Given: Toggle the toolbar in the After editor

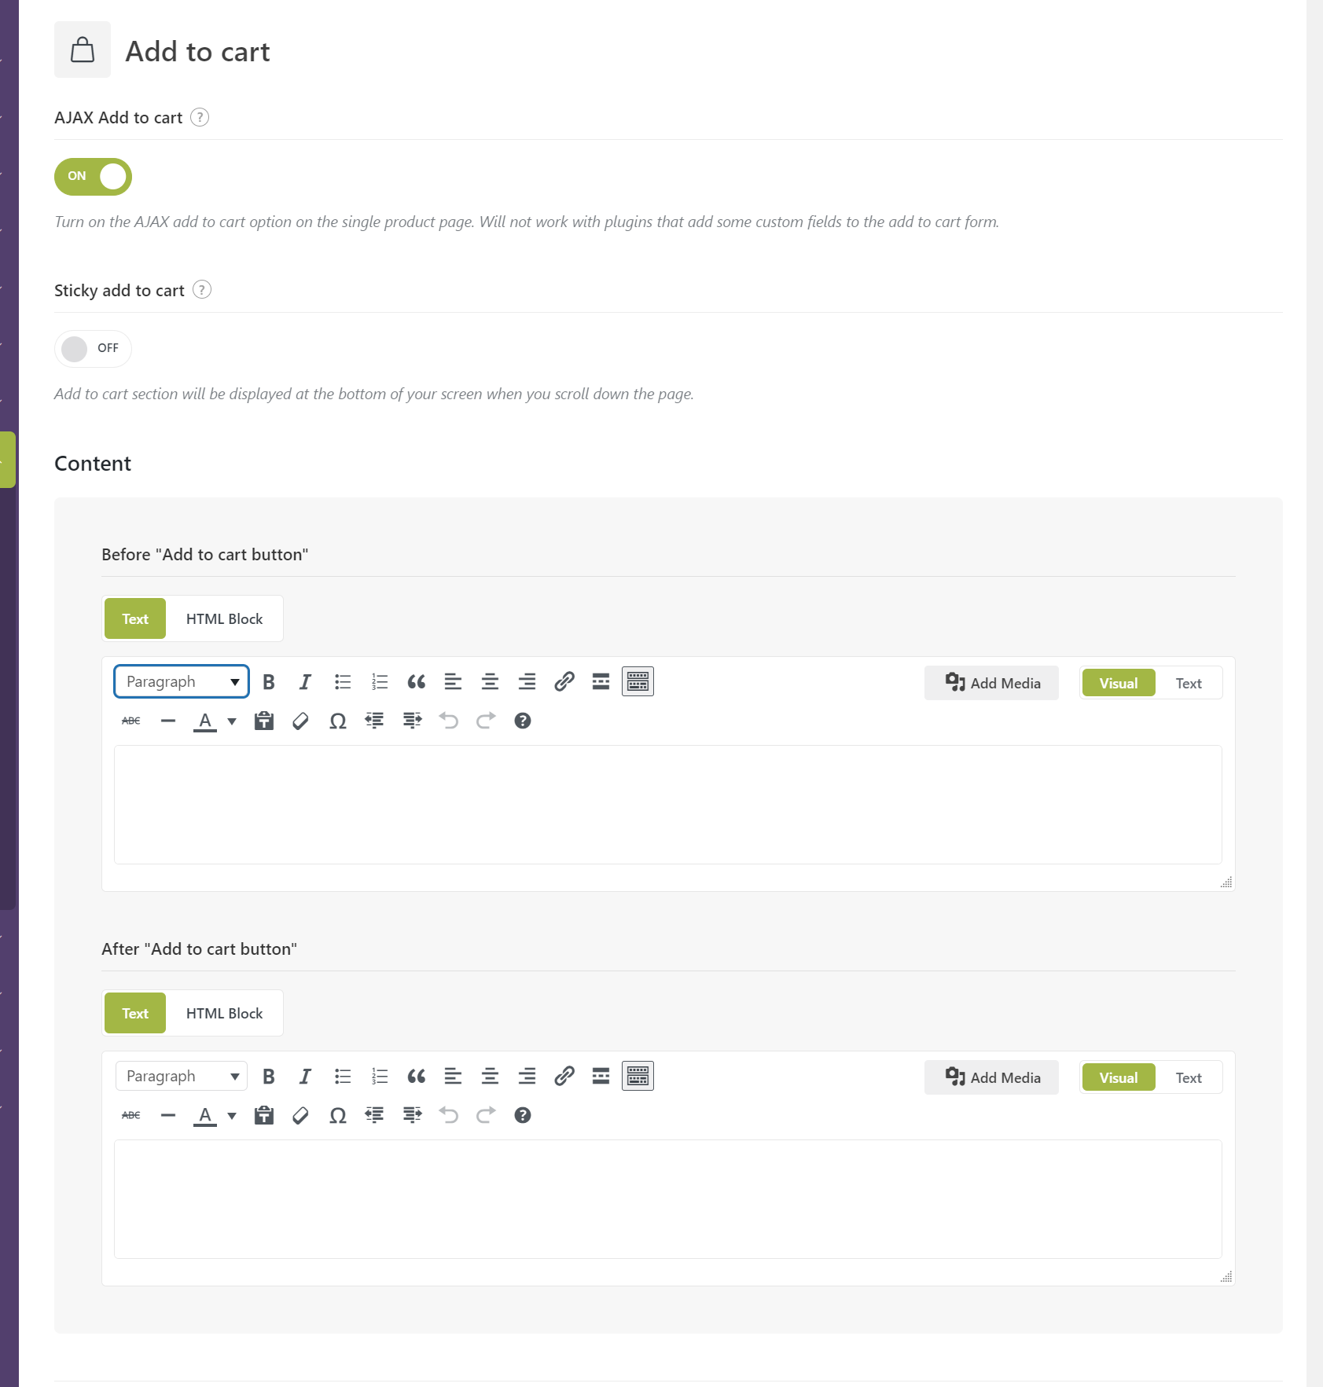Looking at the screenshot, I should pyautogui.click(x=638, y=1077).
